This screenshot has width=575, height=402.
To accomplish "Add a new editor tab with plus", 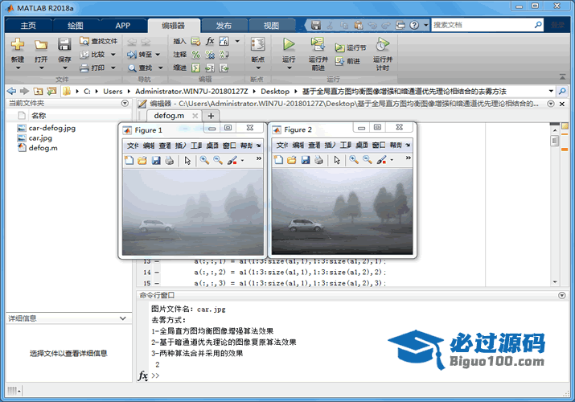I will 211,116.
